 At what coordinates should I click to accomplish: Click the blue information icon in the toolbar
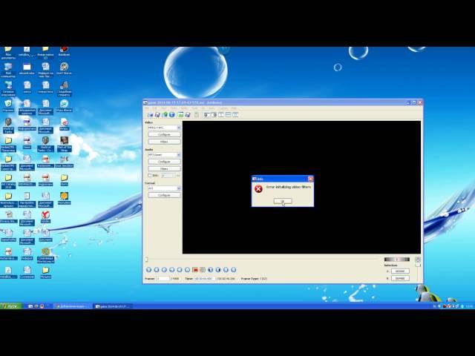click(171, 115)
